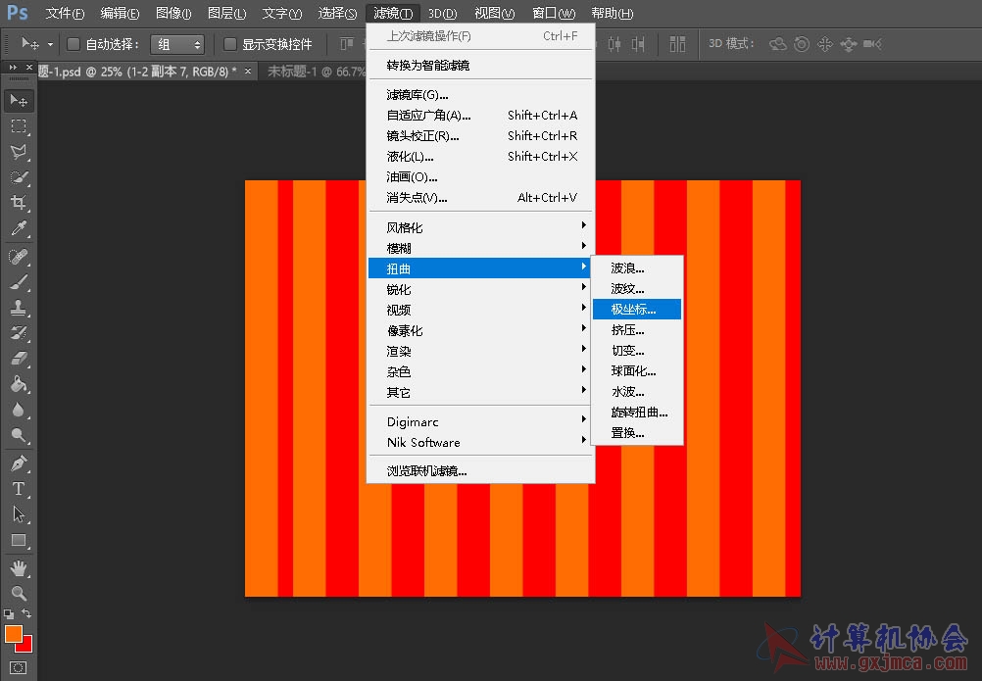
Task: Open the 编辑 menu
Action: [x=120, y=13]
